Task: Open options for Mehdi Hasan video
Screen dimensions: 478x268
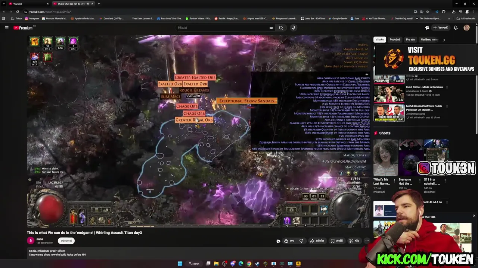Action: 447,106
